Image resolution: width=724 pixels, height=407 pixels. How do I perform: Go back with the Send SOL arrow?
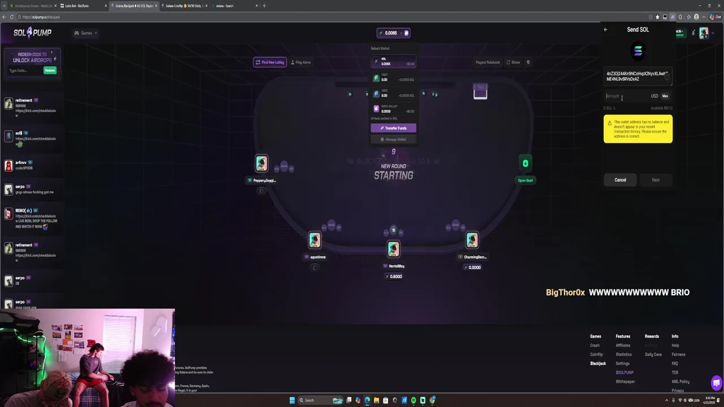tap(605, 29)
